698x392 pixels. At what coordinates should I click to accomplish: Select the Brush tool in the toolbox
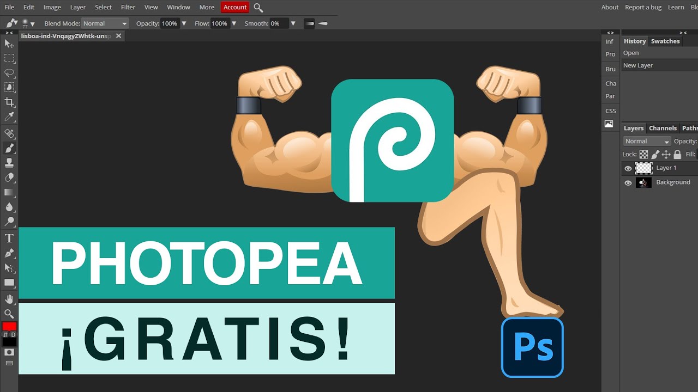click(9, 148)
